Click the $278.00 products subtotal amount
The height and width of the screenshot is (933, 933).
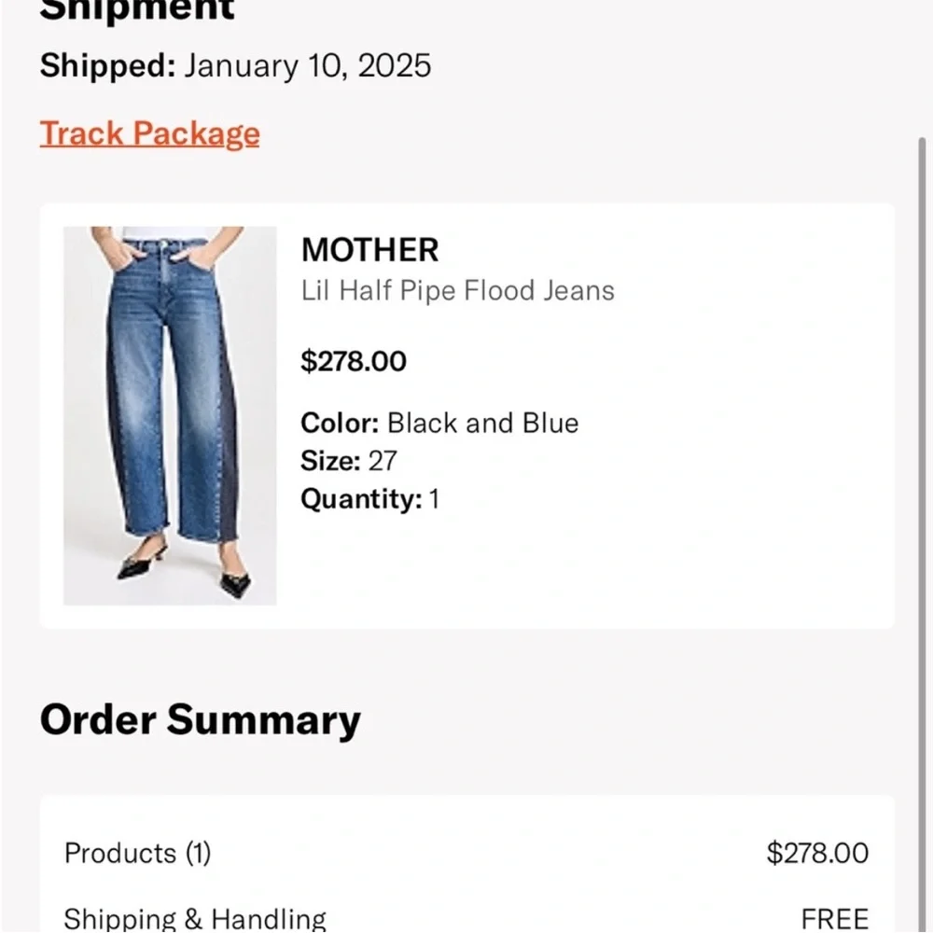click(817, 853)
